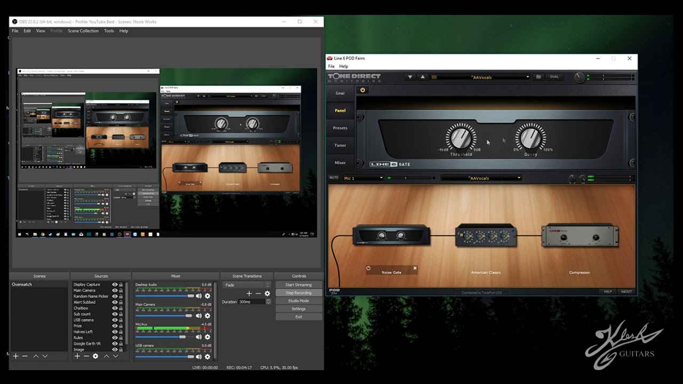Open Tools menu in OBS
Viewport: 683px width, 384px height.
click(109, 31)
